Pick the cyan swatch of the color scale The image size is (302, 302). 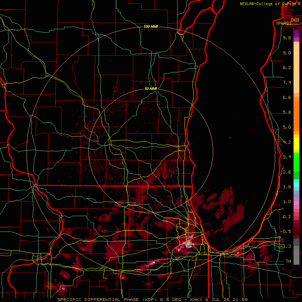pos(296,185)
